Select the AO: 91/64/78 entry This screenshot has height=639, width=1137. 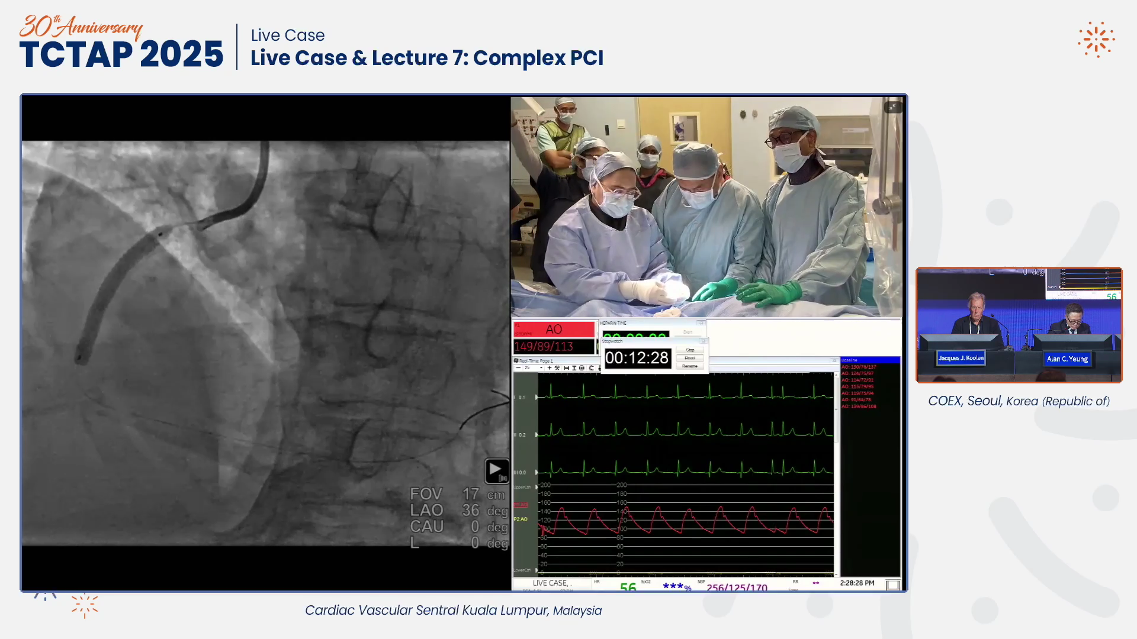coord(856,399)
